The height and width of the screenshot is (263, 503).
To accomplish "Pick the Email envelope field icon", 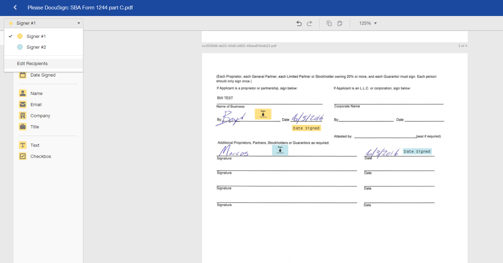I will coord(23,104).
